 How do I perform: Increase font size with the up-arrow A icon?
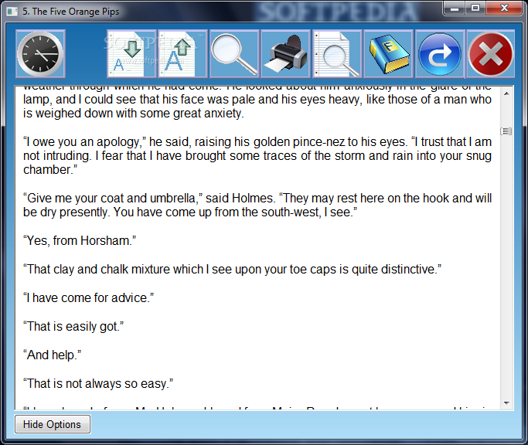[x=183, y=54]
